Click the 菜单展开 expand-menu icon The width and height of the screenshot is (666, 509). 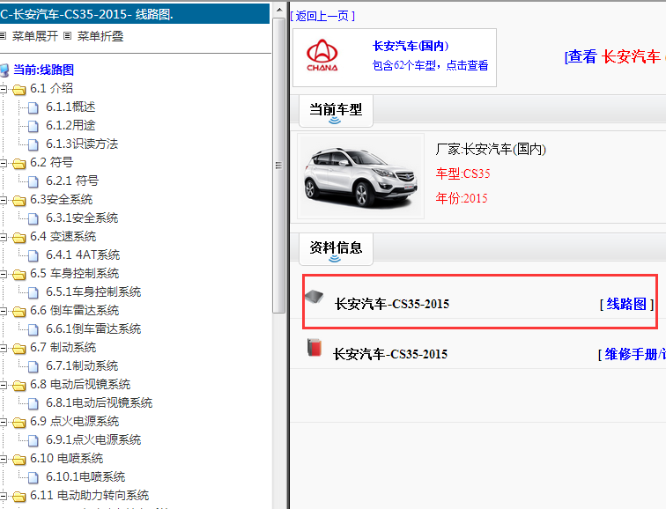[3, 36]
